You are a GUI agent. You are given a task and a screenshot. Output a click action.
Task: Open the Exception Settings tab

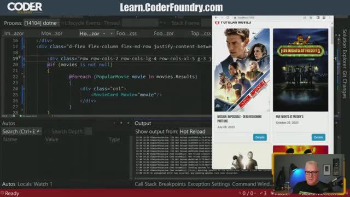click(209, 184)
